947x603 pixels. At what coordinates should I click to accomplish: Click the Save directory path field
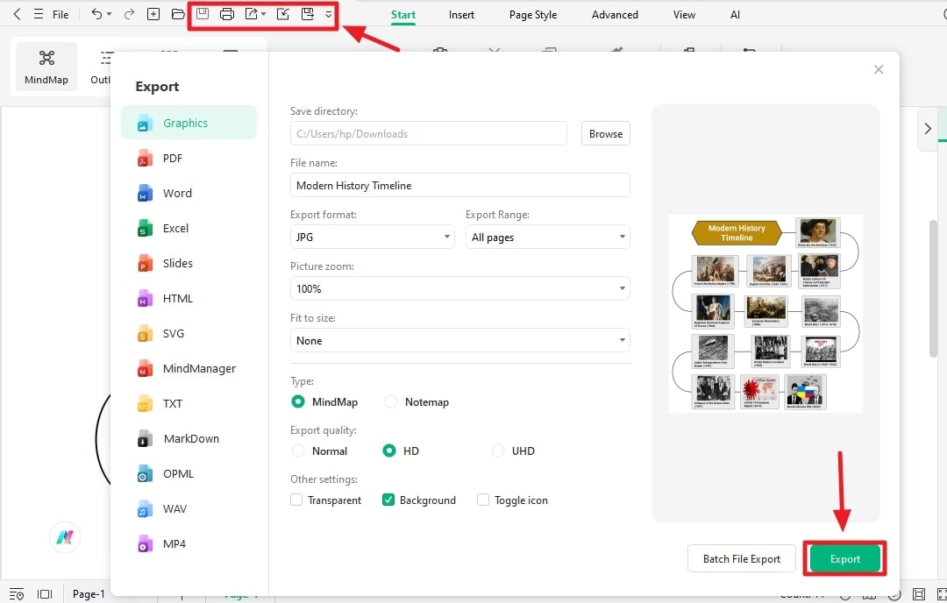(429, 133)
